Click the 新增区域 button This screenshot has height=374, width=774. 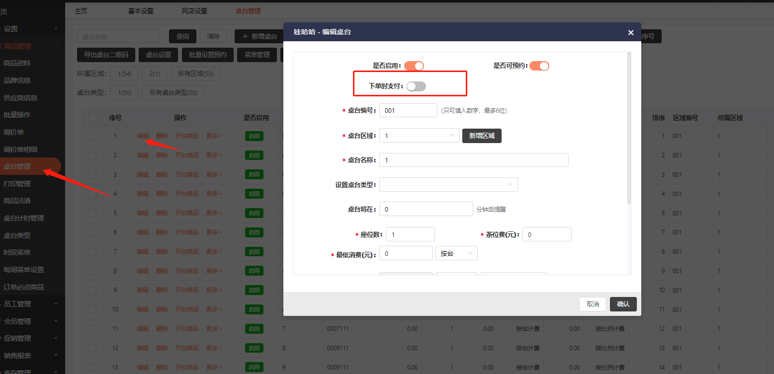481,136
